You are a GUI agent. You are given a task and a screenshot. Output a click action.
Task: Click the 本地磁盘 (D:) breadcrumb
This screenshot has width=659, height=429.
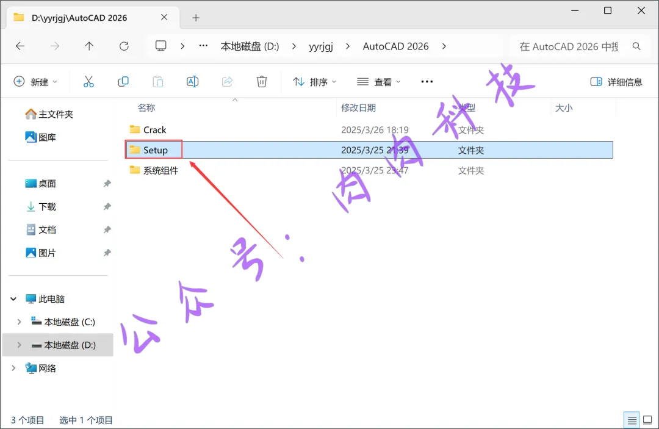click(x=250, y=46)
